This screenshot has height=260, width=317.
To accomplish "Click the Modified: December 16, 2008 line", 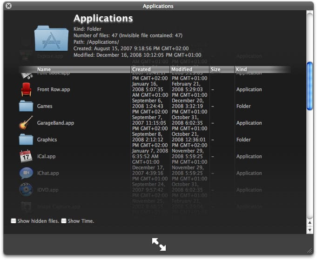I will (137, 55).
